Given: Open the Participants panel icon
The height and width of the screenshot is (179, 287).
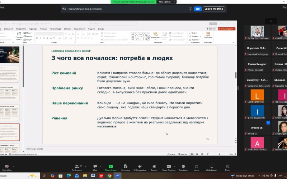Looking at the screenshot, I should pyautogui.click(x=77, y=166).
